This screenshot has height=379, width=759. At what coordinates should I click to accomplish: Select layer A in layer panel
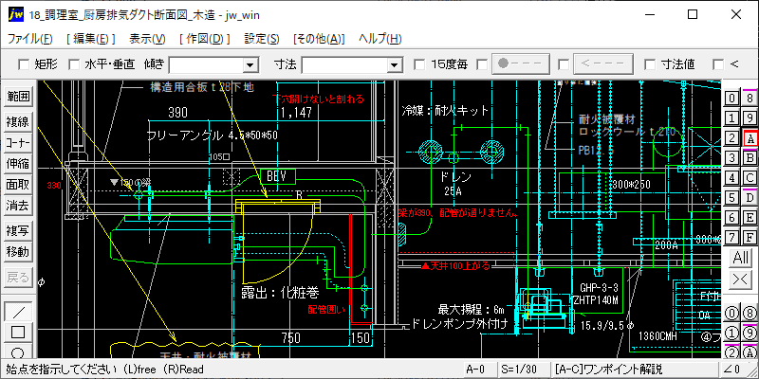click(750, 138)
